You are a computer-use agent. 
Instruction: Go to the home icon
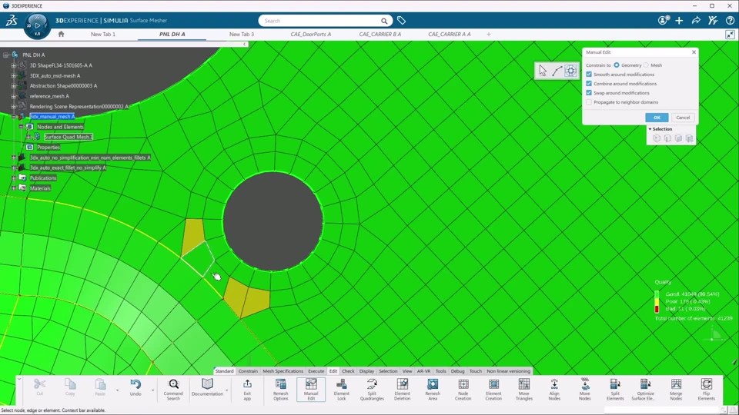pyautogui.click(x=61, y=34)
